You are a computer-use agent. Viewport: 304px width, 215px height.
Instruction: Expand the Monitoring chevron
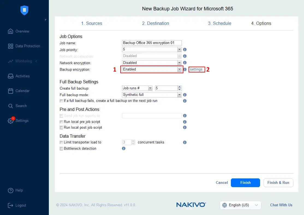click(x=36, y=61)
